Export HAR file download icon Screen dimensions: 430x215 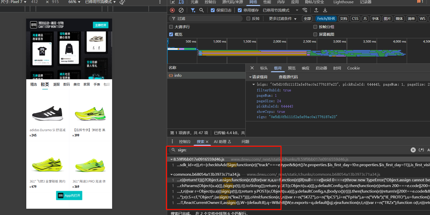tap(325, 10)
